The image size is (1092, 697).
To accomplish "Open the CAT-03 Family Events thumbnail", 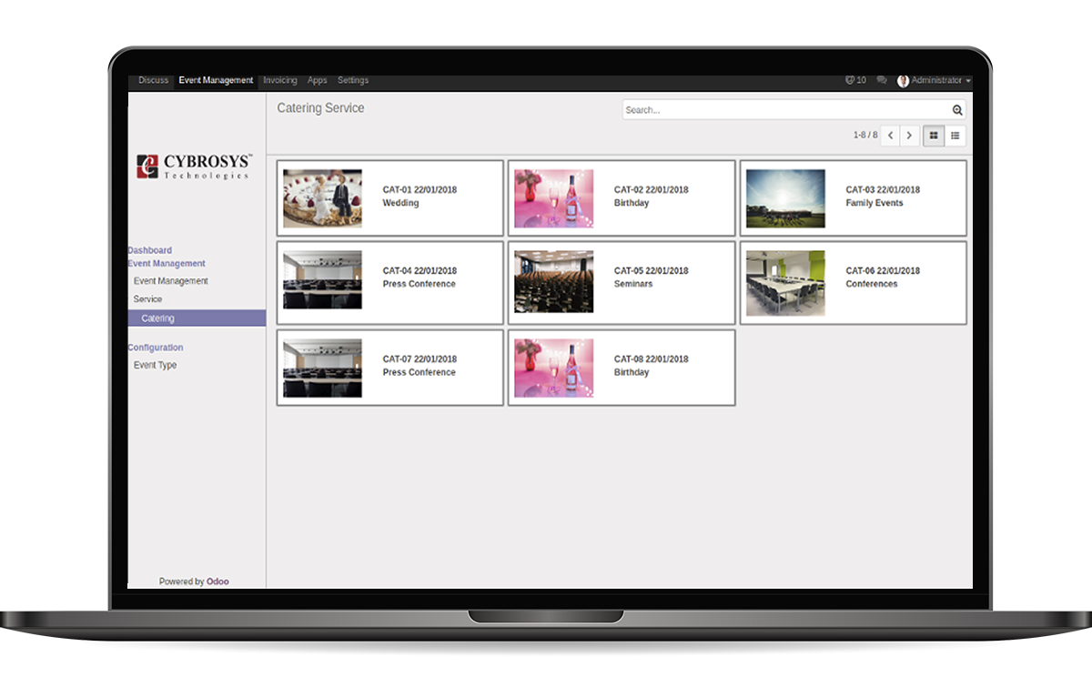I will tap(785, 198).
